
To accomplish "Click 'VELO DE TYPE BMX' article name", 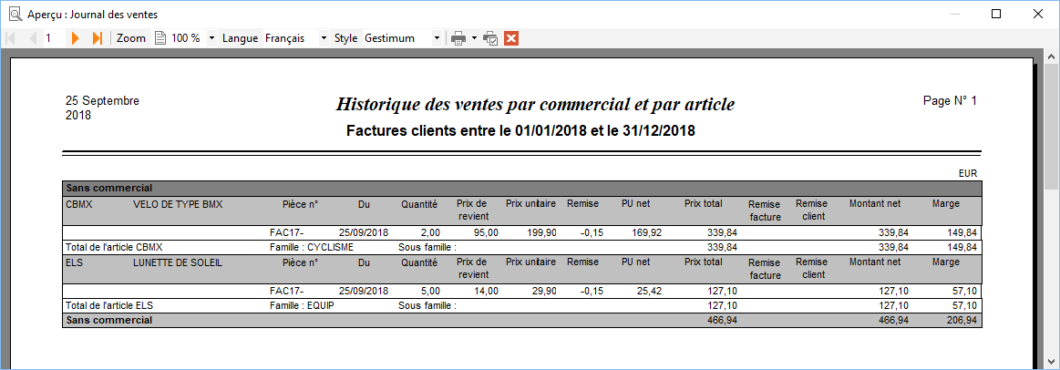I will 178,203.
